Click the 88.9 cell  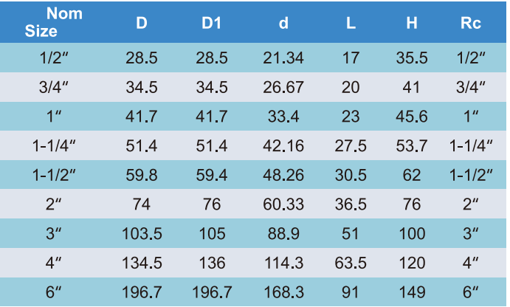click(x=283, y=234)
